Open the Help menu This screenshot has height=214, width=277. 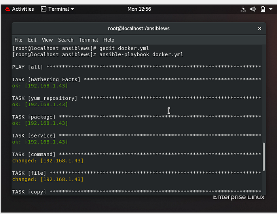tap(109, 40)
